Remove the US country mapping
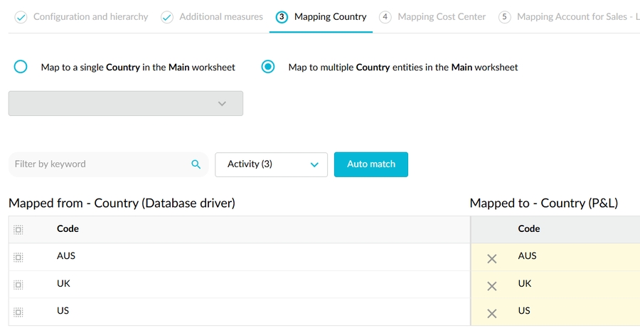The image size is (640, 328). pos(491,313)
